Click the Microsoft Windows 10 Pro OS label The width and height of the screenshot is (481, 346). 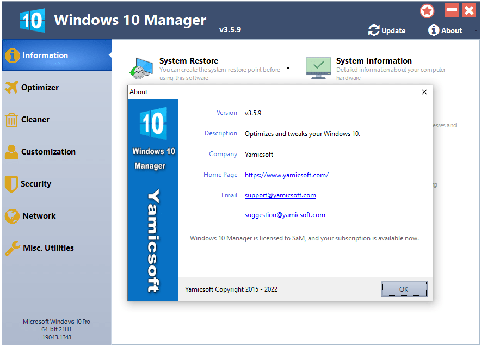57,322
